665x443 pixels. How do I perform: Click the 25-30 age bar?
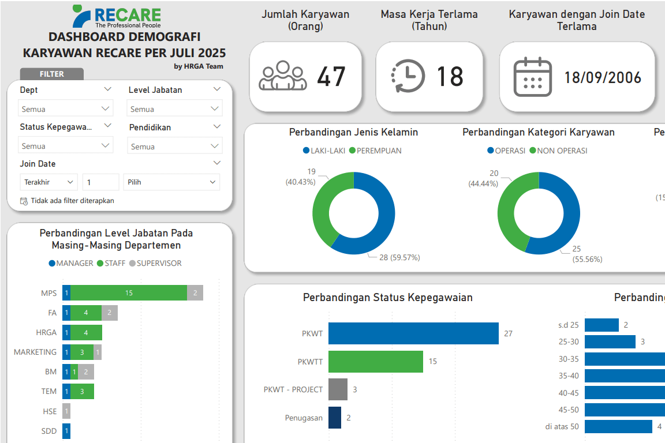[610, 341]
